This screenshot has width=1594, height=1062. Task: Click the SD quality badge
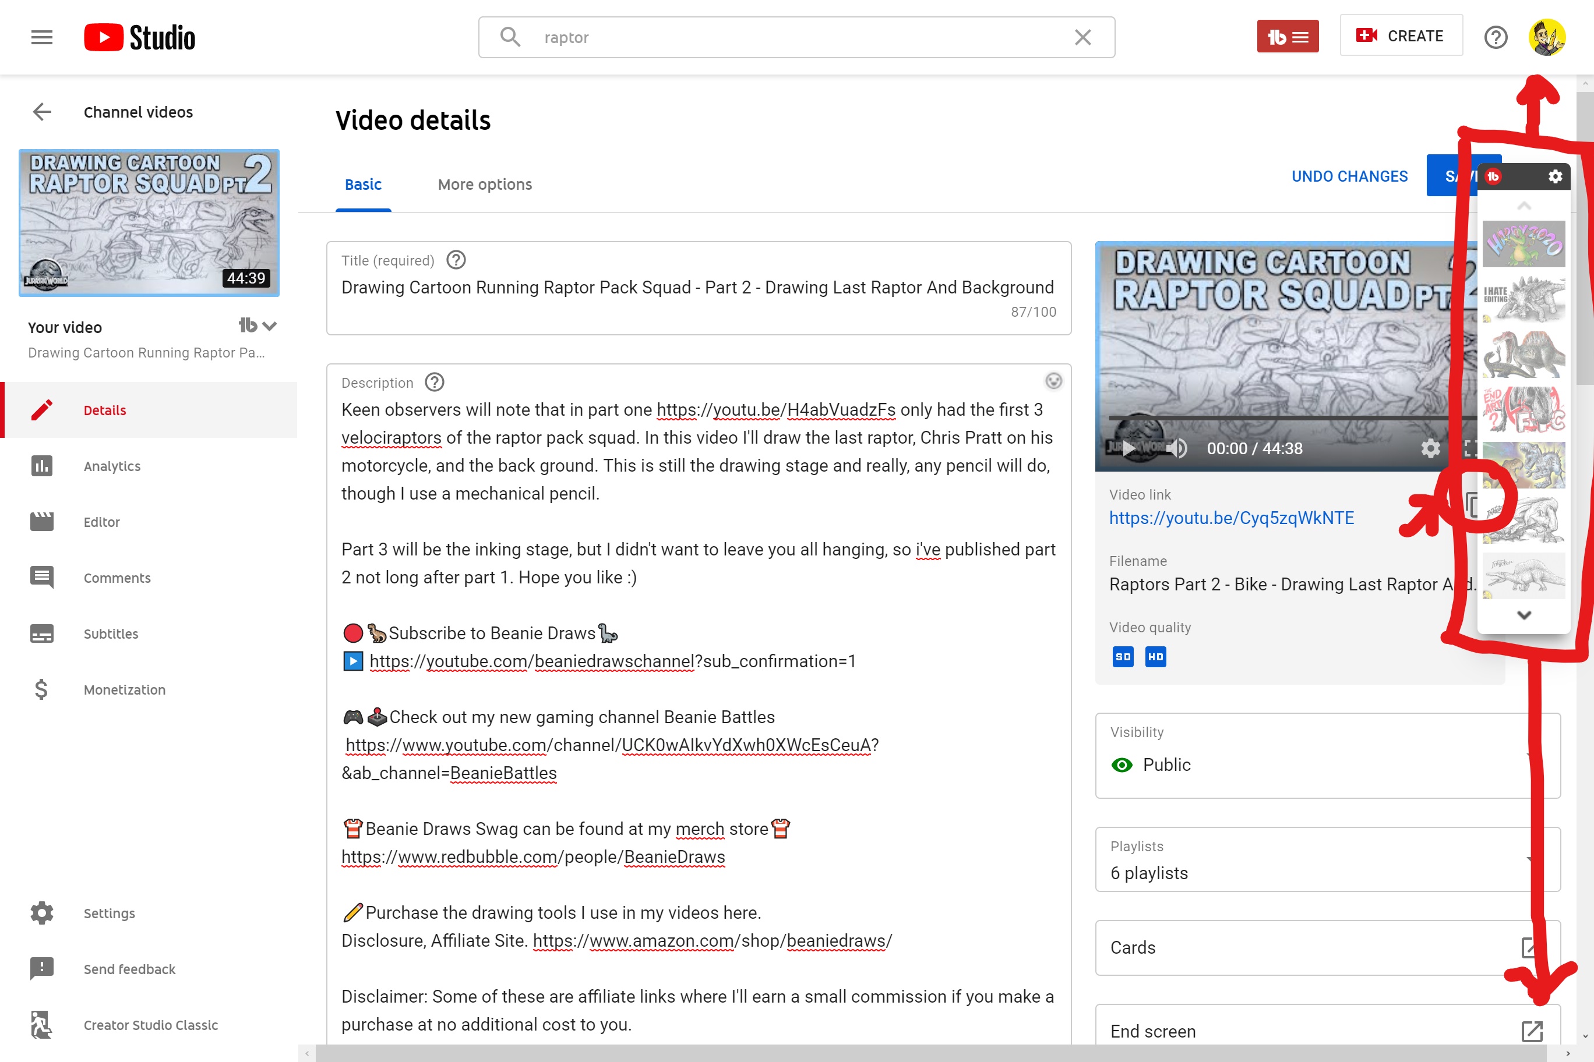click(x=1123, y=656)
